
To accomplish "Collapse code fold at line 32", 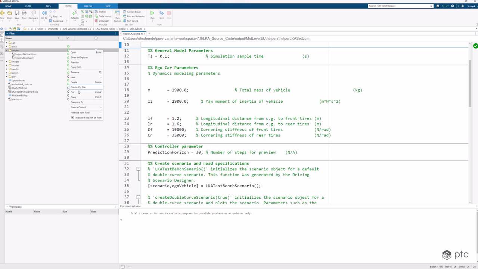I will (138, 169).
